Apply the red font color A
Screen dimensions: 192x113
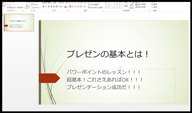[65, 7]
